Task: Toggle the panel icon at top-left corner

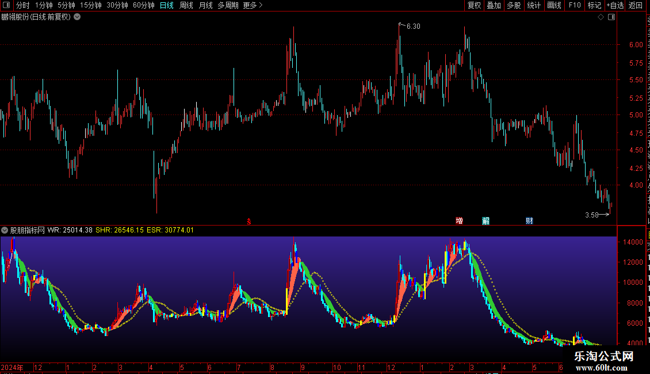Action: point(6,5)
